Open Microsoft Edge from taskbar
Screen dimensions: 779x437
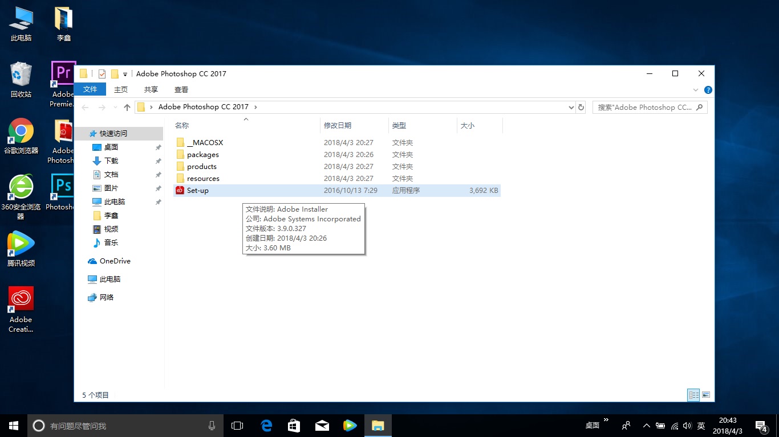(x=266, y=425)
